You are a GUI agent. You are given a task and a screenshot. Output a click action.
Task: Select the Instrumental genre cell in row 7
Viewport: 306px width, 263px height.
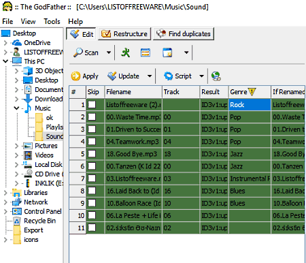point(250,179)
